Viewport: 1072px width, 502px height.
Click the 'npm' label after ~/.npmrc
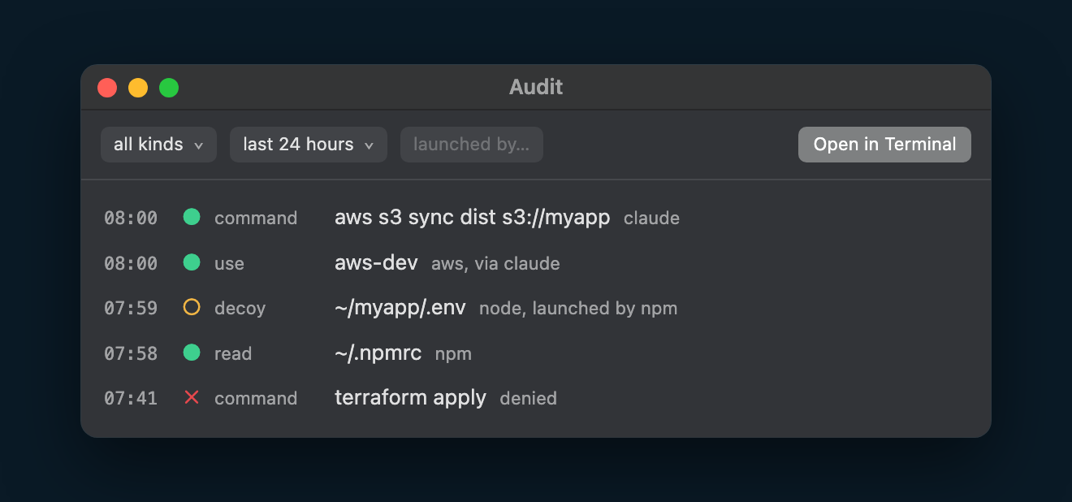click(x=453, y=354)
